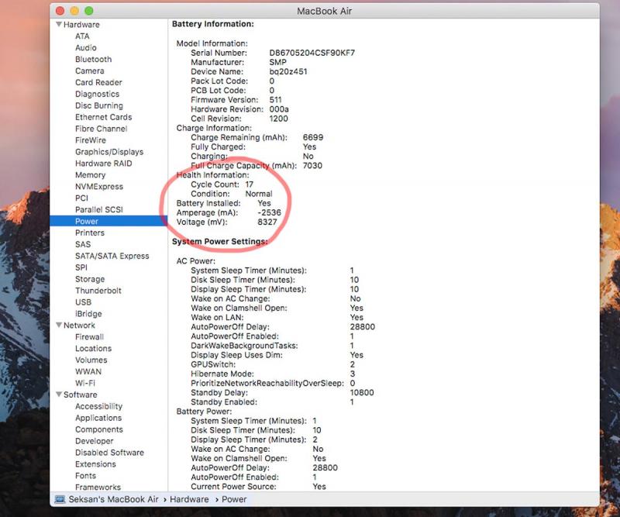This screenshot has height=517, width=620.
Task: Open the SAS hardware entry
Action: tap(83, 244)
